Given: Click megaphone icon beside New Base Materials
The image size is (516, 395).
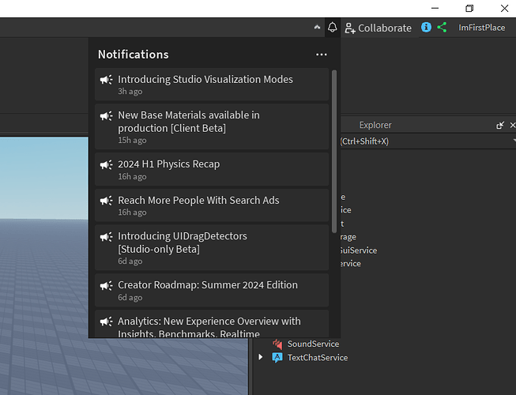Looking at the screenshot, I should (107, 116).
